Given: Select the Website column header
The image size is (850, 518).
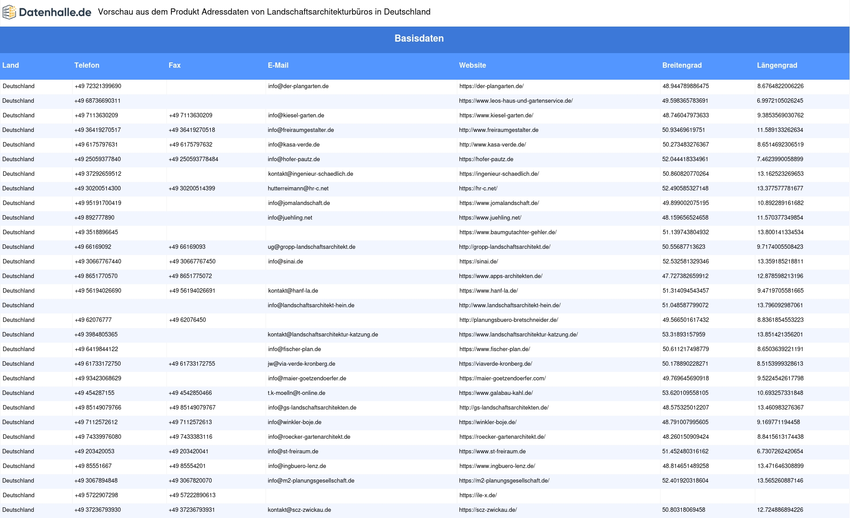Looking at the screenshot, I should [472, 65].
